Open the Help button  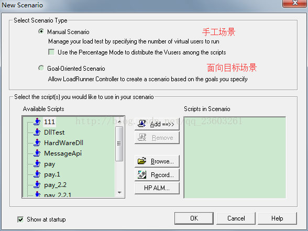[277, 218]
